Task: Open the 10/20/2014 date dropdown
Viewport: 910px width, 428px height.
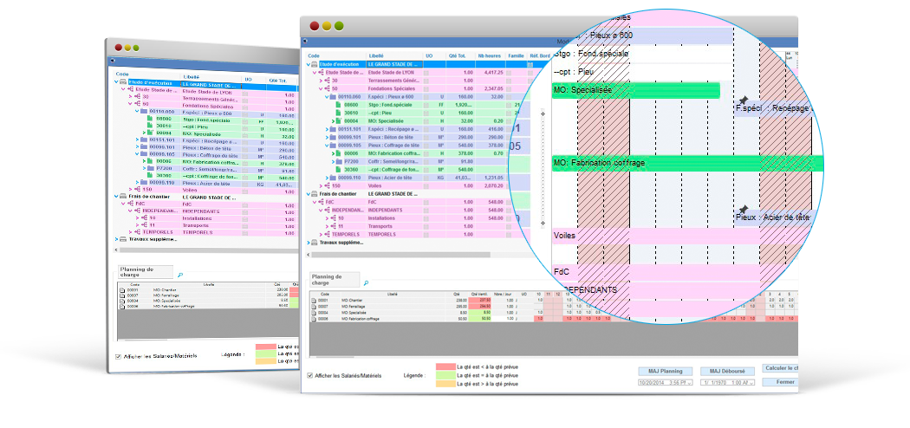Action: tap(688, 382)
